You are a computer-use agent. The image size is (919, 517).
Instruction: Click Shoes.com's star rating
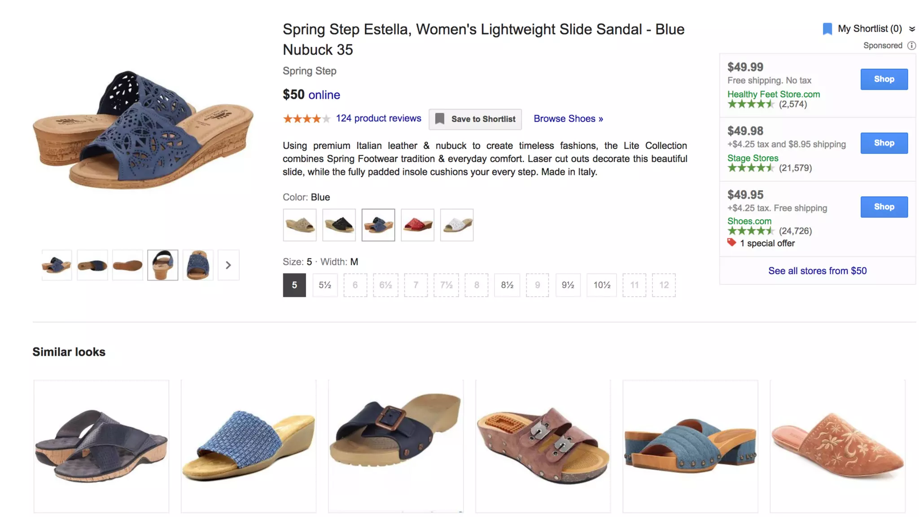750,231
